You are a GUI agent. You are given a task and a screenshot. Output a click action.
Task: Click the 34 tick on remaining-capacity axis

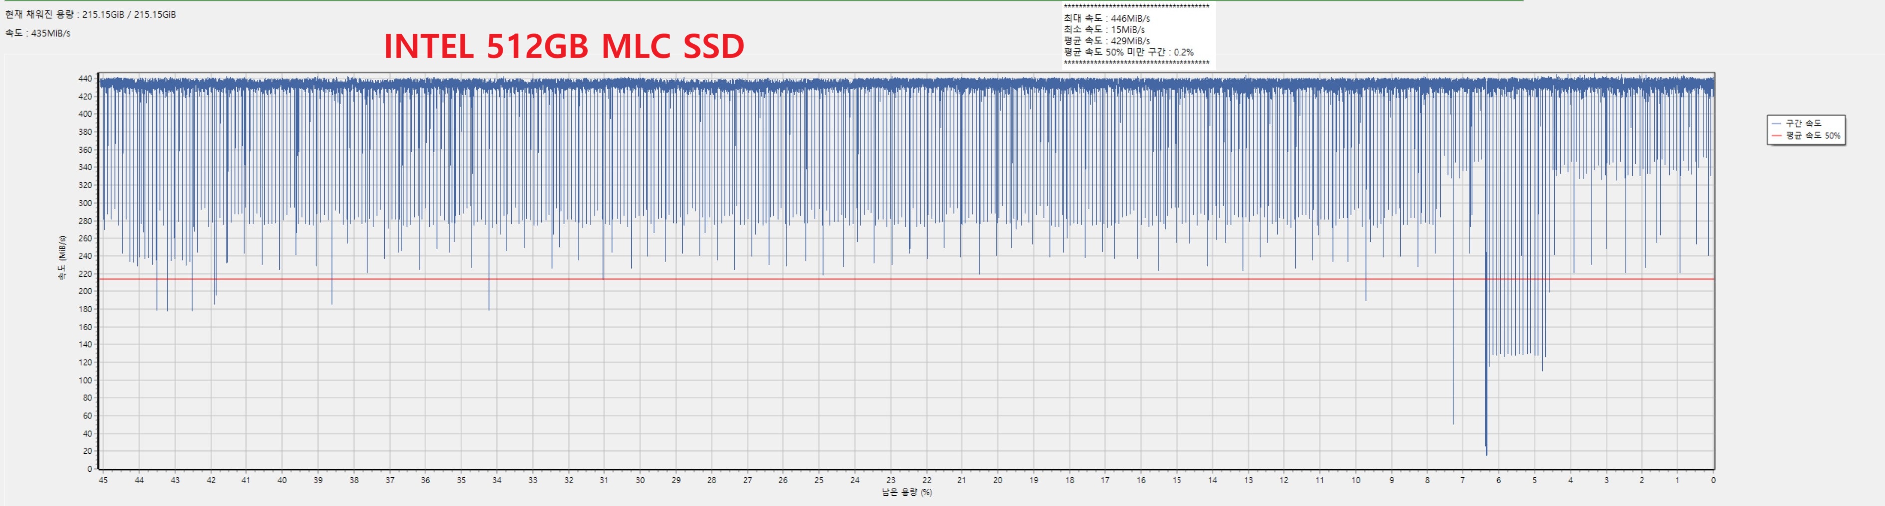pyautogui.click(x=497, y=481)
